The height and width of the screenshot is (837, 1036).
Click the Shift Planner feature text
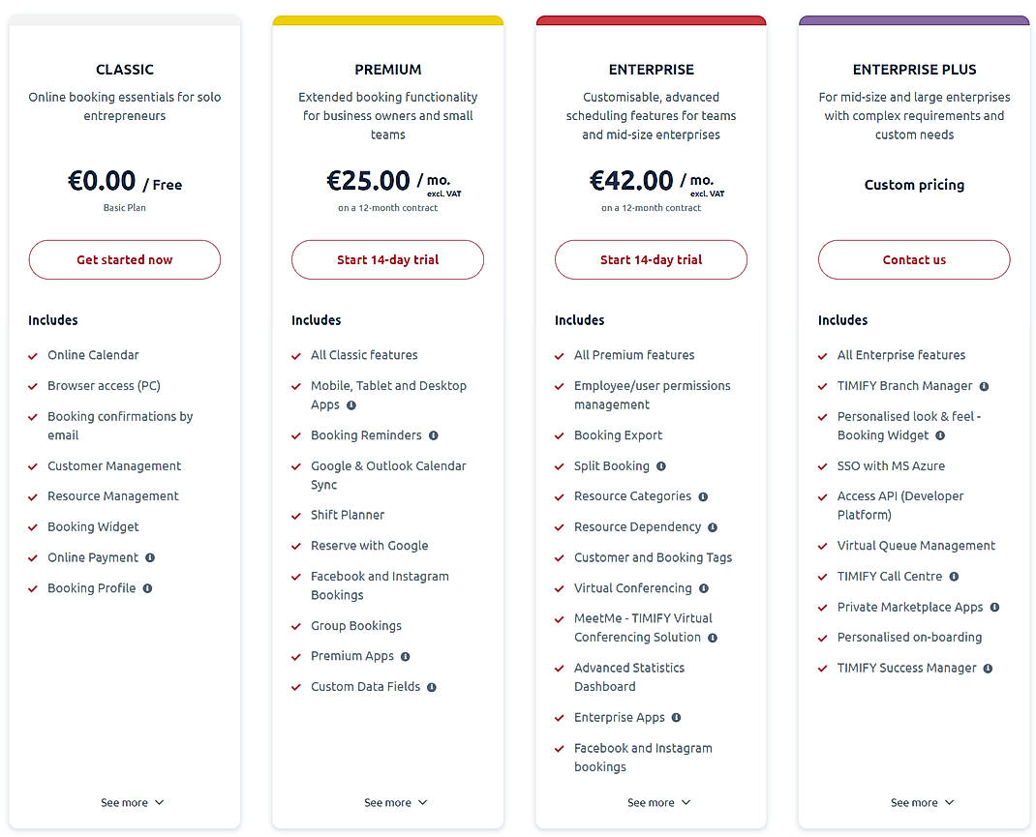pos(347,515)
